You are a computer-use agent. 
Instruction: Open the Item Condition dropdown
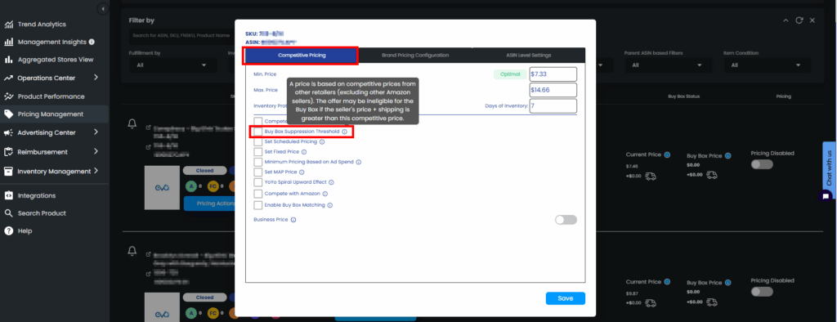pos(767,65)
